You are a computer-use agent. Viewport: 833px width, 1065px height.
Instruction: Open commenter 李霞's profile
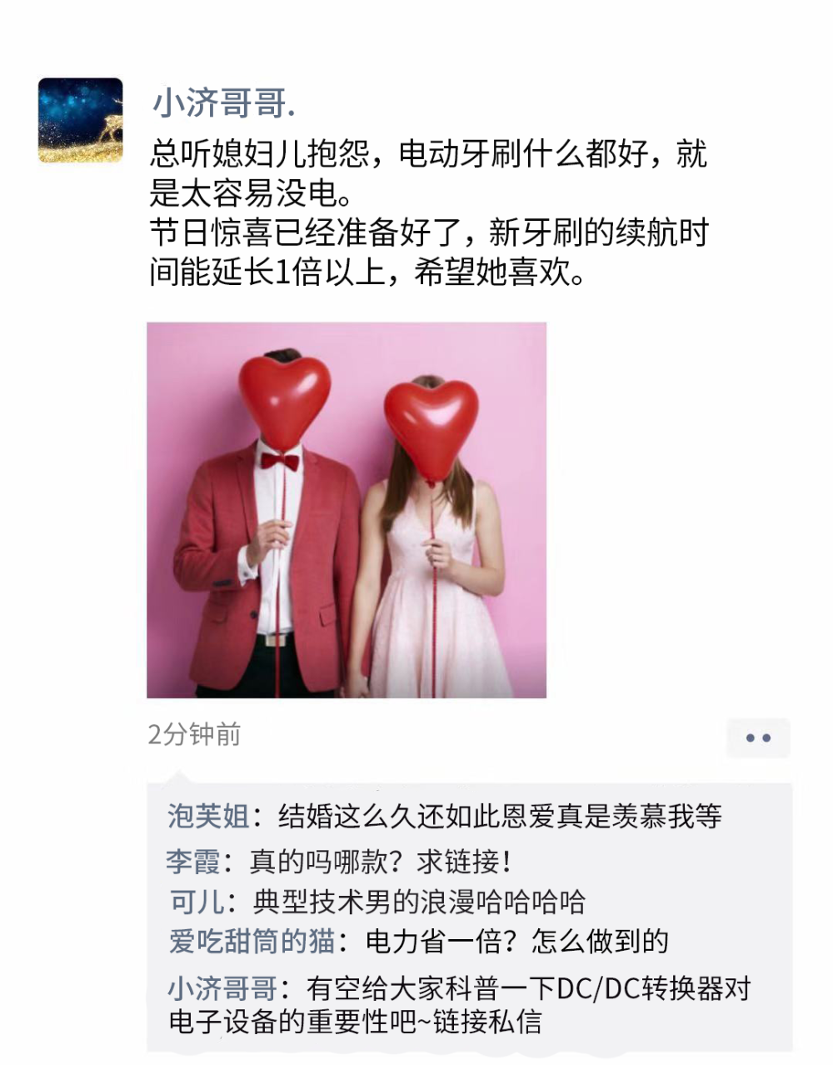point(193,861)
